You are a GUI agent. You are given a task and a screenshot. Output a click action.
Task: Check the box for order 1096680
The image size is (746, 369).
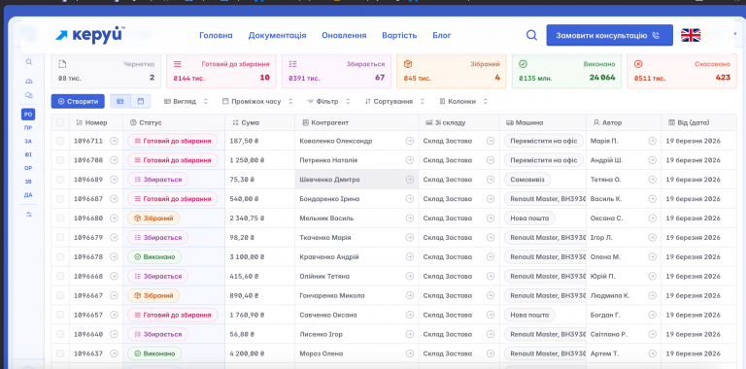coord(60,218)
